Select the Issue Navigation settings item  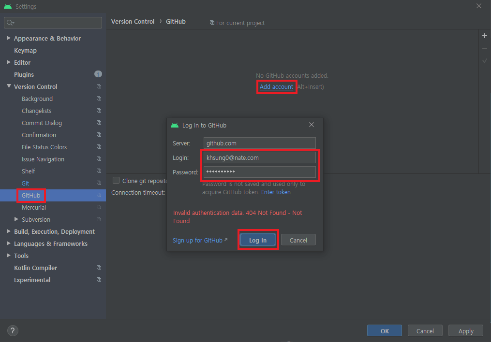pos(43,159)
